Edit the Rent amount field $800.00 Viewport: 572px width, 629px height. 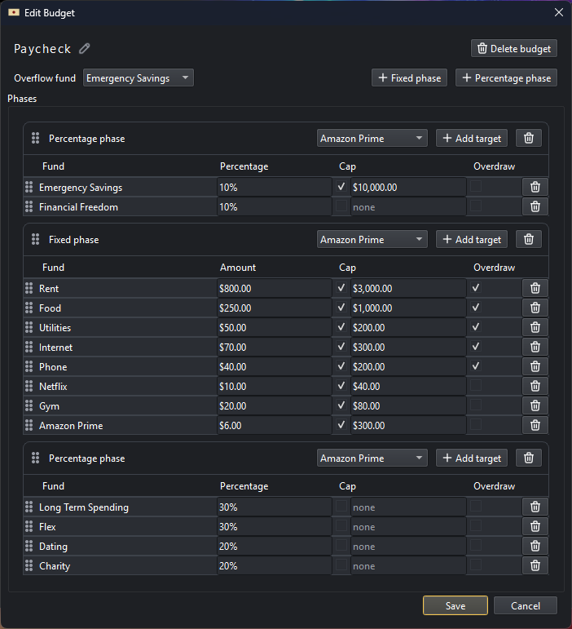click(x=275, y=289)
